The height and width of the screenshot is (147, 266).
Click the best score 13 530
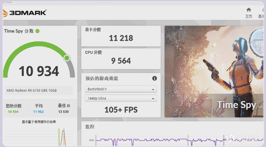(x=63, y=112)
